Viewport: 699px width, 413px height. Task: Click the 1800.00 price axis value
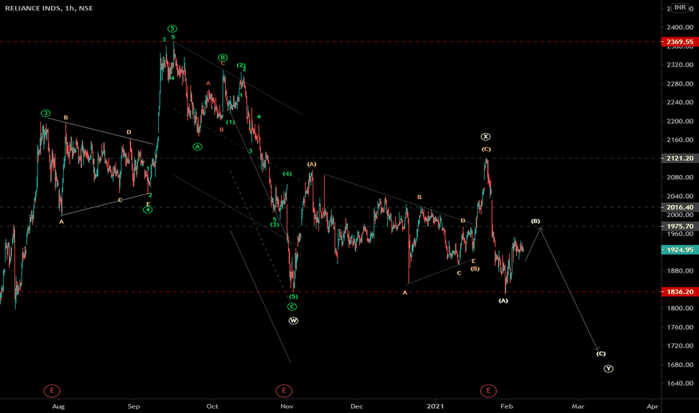[x=679, y=308]
